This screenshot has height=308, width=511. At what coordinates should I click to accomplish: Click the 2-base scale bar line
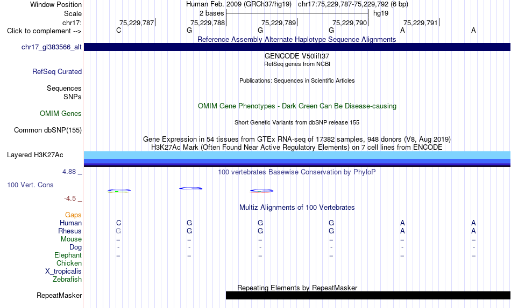[297, 13]
